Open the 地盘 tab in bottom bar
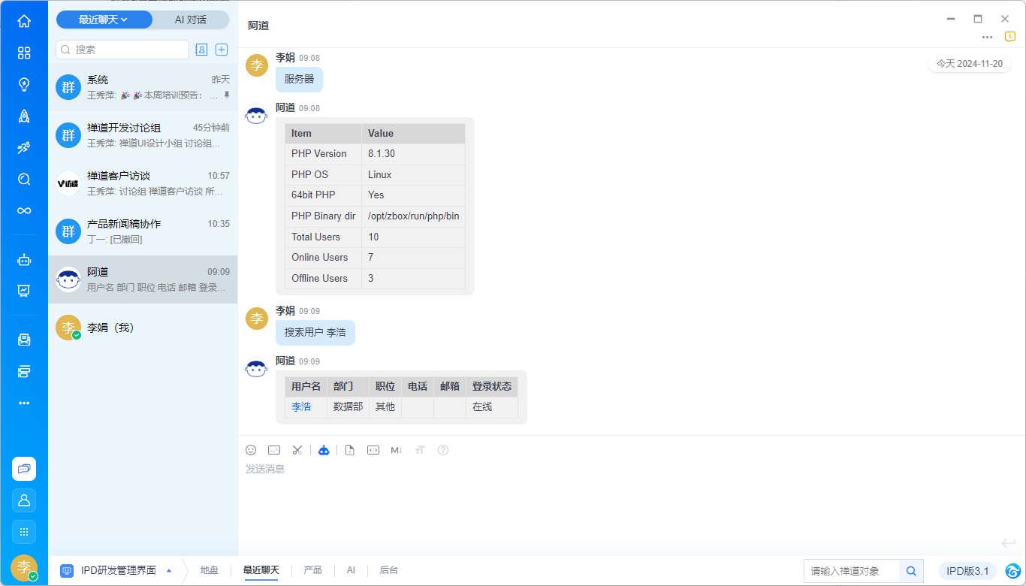This screenshot has width=1026, height=586. 210,570
